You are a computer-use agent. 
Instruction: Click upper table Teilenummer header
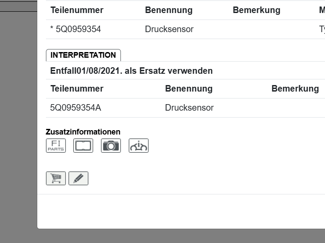coord(77,10)
